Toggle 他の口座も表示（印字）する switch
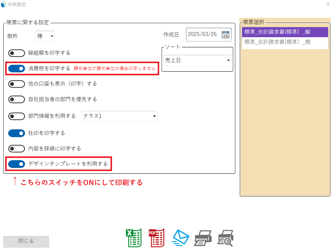 pos(16,84)
